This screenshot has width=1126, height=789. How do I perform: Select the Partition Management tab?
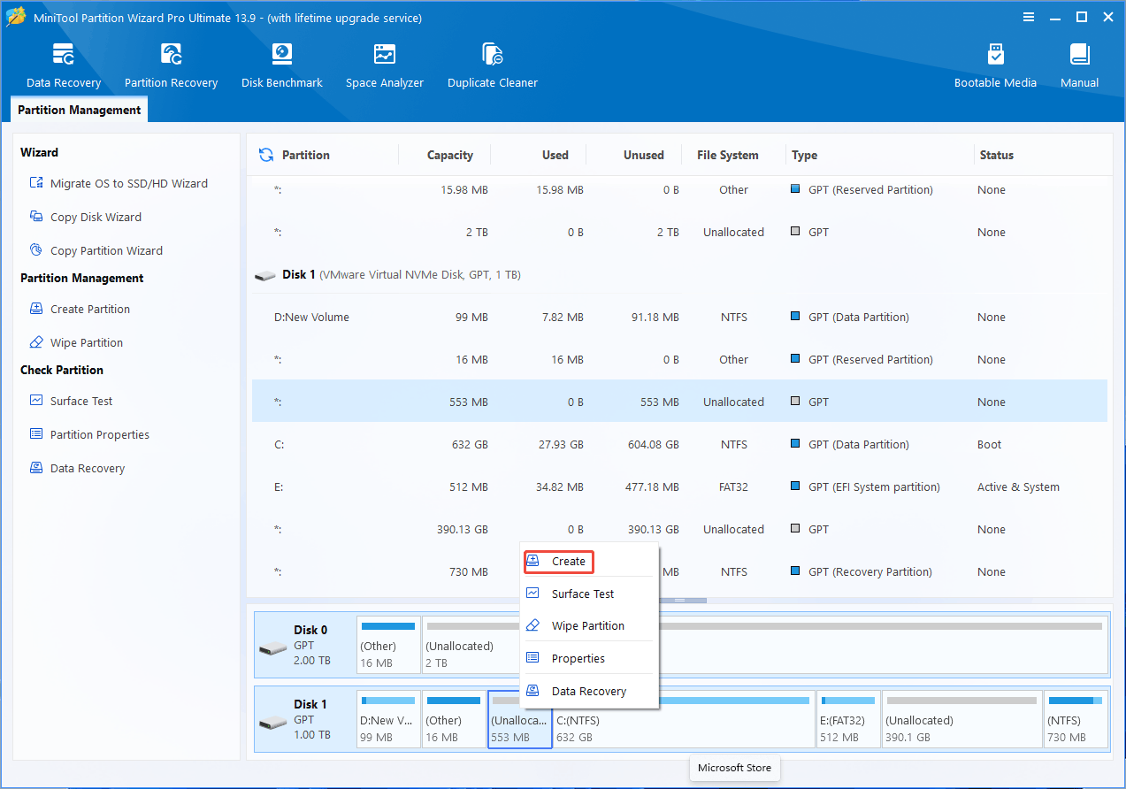[80, 110]
